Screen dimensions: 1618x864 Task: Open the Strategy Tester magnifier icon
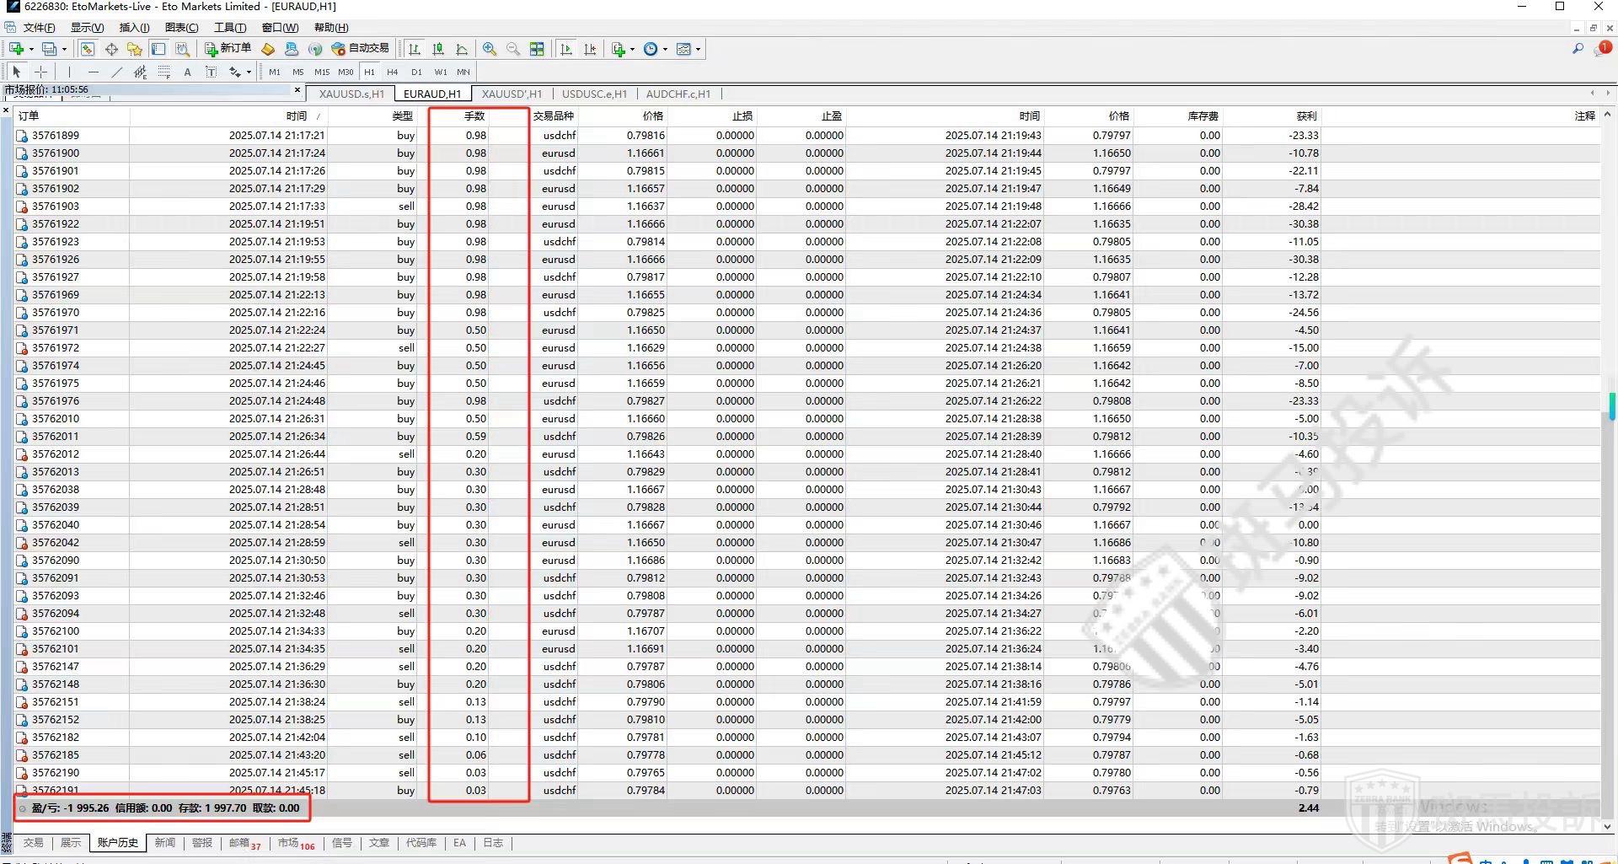coord(182,49)
